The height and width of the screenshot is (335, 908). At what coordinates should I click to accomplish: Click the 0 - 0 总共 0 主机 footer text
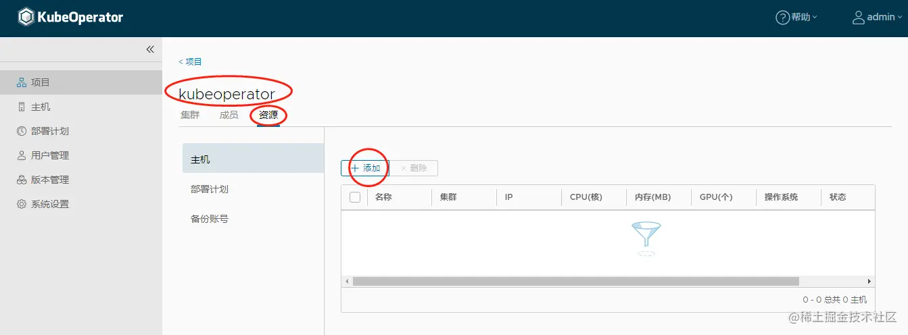coord(834,299)
